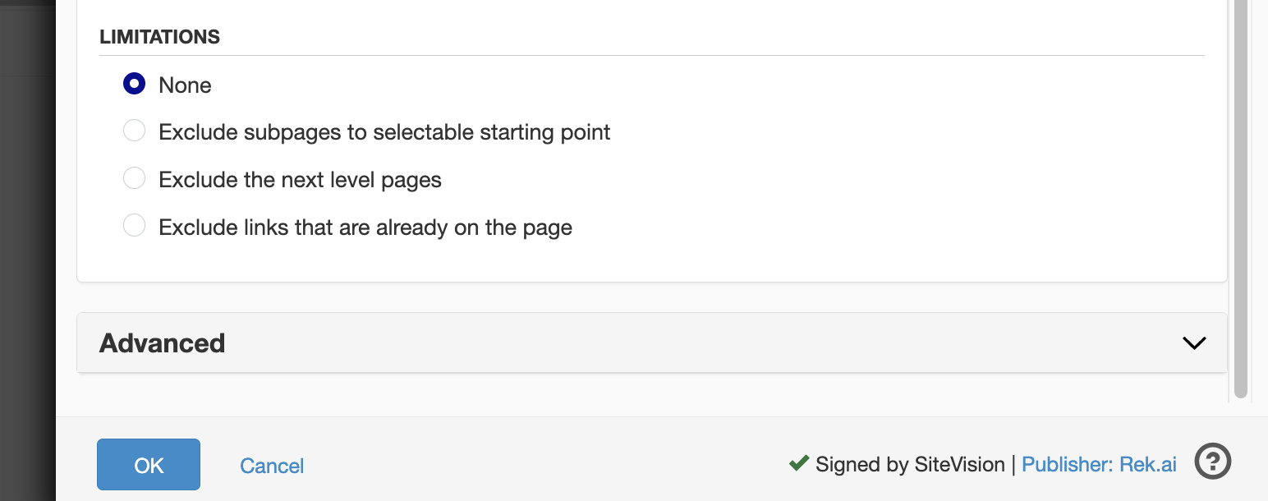1268x501 pixels.
Task: Open the help question mark icon
Action: pos(1212,462)
